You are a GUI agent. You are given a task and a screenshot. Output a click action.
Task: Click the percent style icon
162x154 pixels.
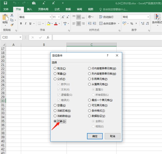tap(132, 24)
